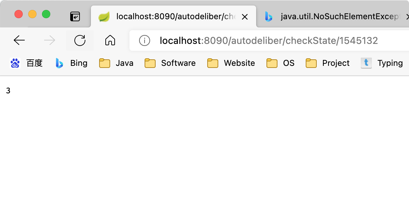View site information icon in address bar
Screen dimensions: 409x201
[x=144, y=40]
